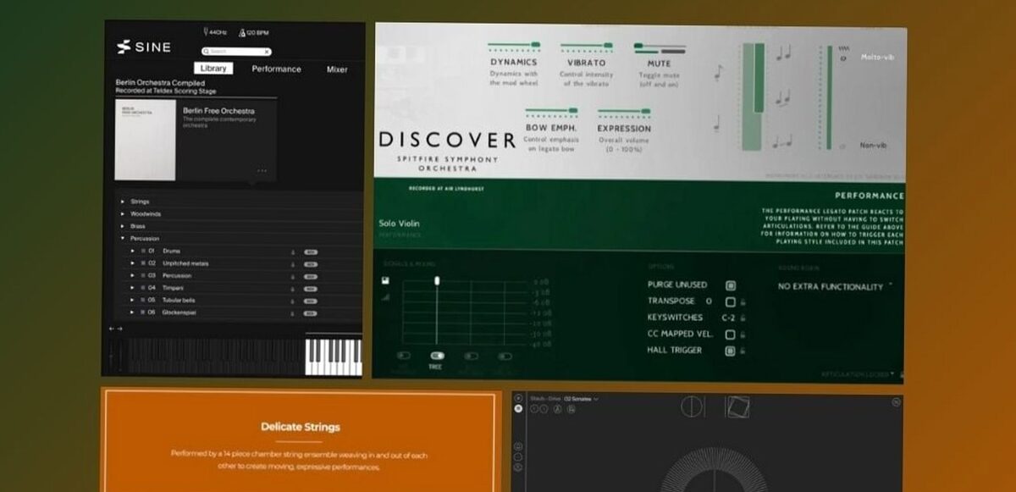The width and height of the screenshot is (1016, 492).
Task: Open the Purge Unused option icon
Action: pyautogui.click(x=730, y=285)
